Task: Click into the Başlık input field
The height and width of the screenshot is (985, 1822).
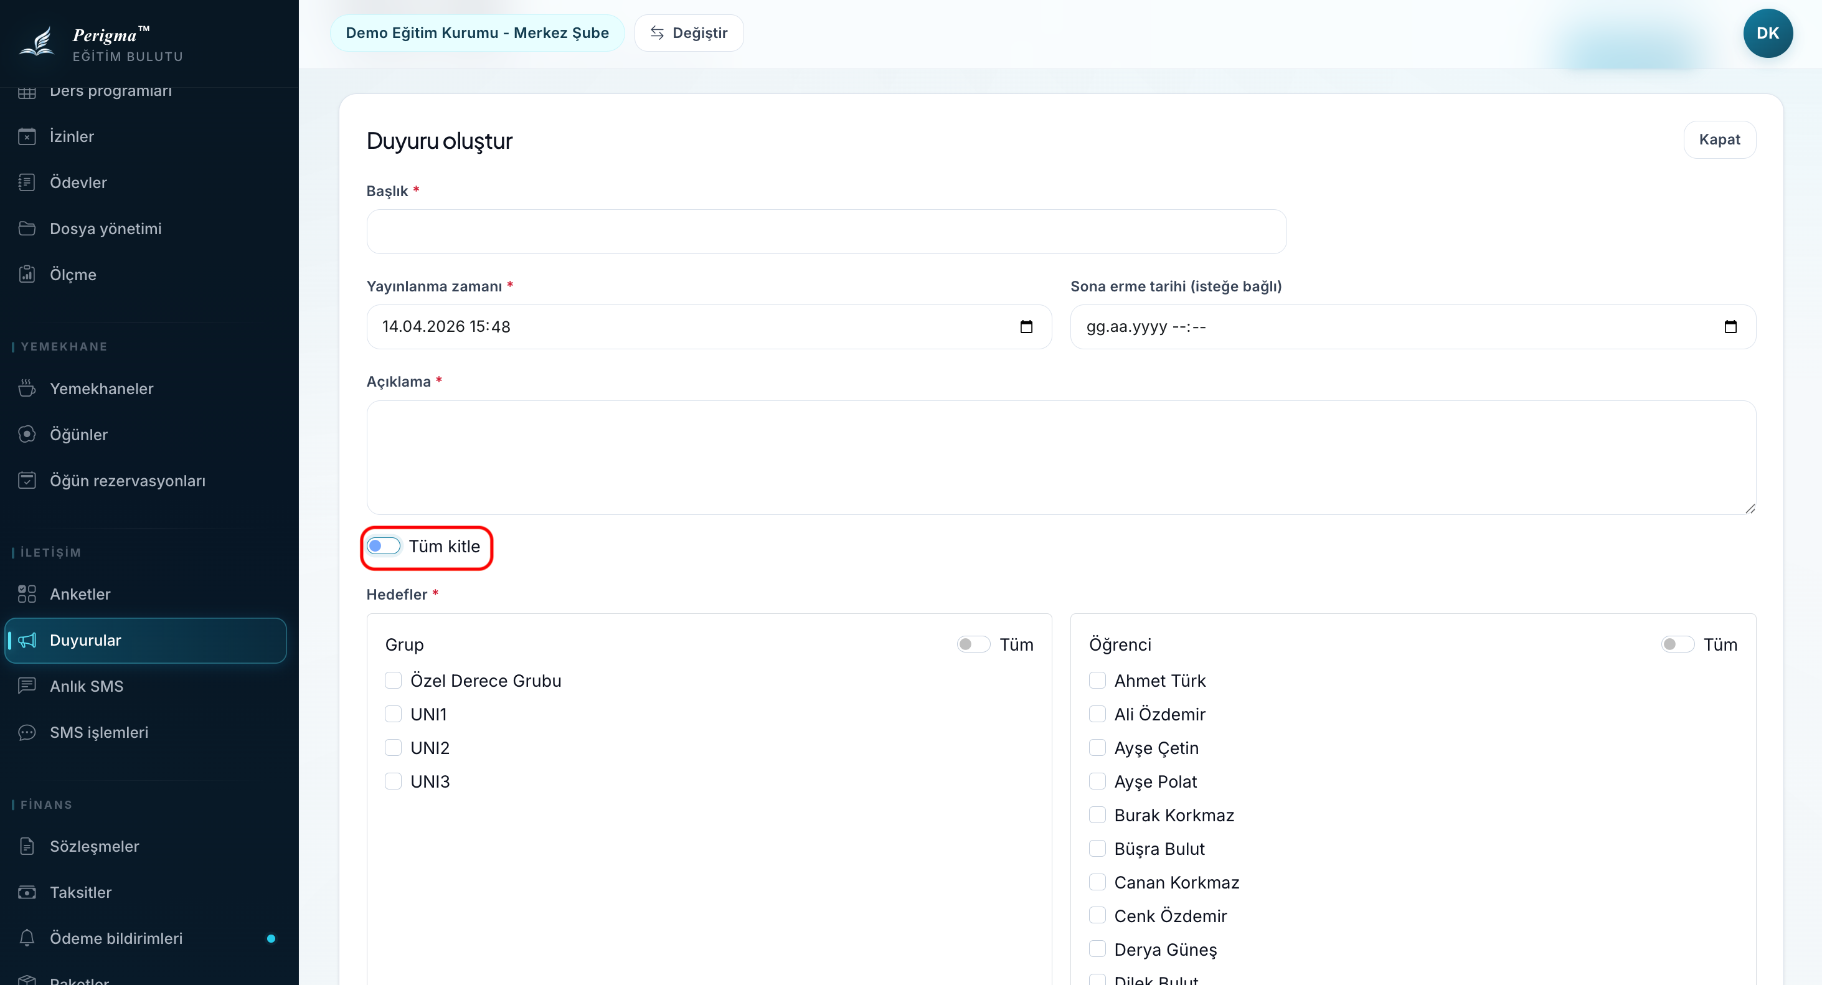Action: coord(826,231)
